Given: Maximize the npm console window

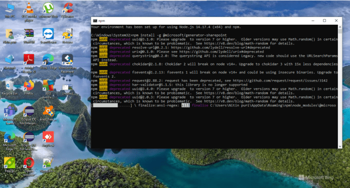Looking at the screenshot, I should (x=324, y=21).
